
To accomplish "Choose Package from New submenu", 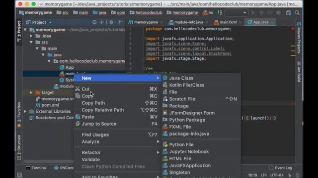I will [x=201, y=106].
